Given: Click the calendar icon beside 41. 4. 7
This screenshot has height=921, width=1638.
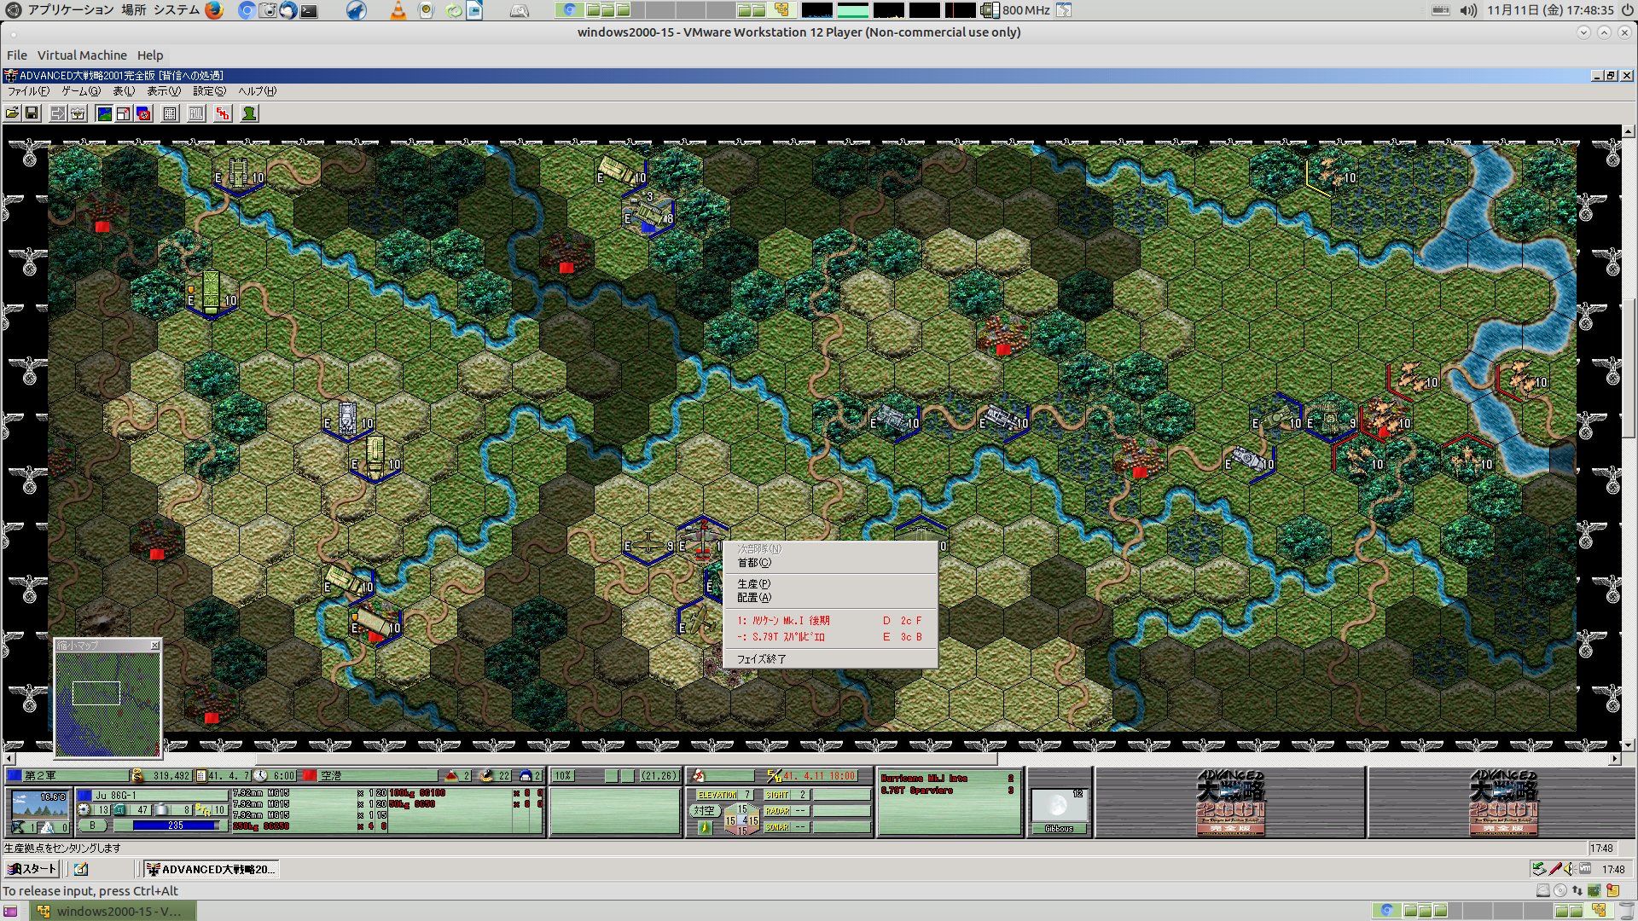Looking at the screenshot, I should click(201, 775).
